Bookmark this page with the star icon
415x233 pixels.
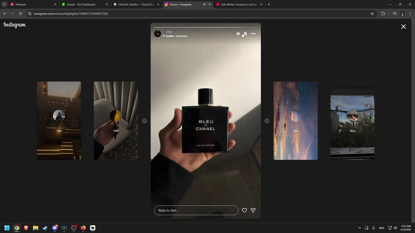pyautogui.click(x=372, y=14)
